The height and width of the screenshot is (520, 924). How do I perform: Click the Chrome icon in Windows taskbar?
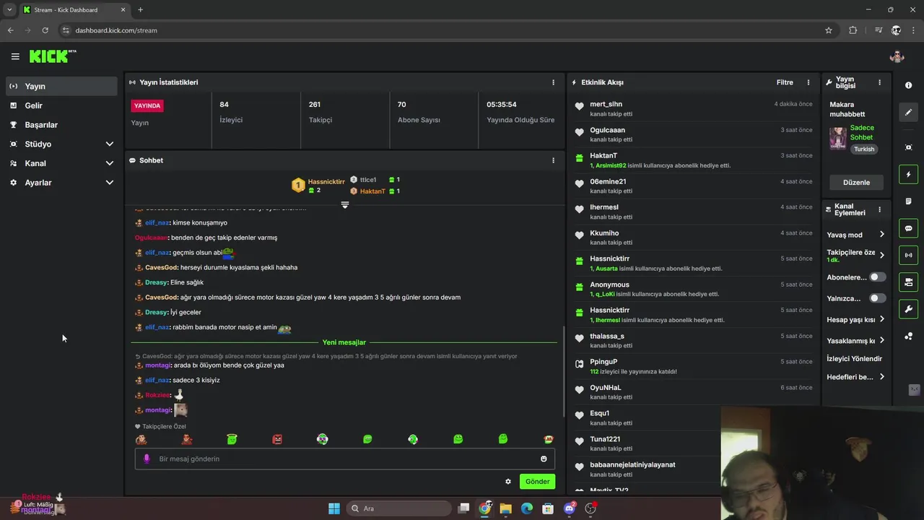pyautogui.click(x=485, y=508)
